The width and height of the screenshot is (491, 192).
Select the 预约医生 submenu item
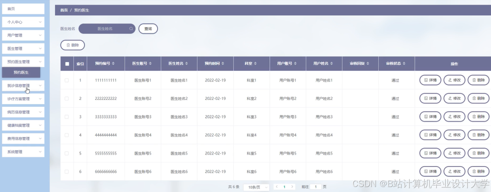tap(21, 72)
